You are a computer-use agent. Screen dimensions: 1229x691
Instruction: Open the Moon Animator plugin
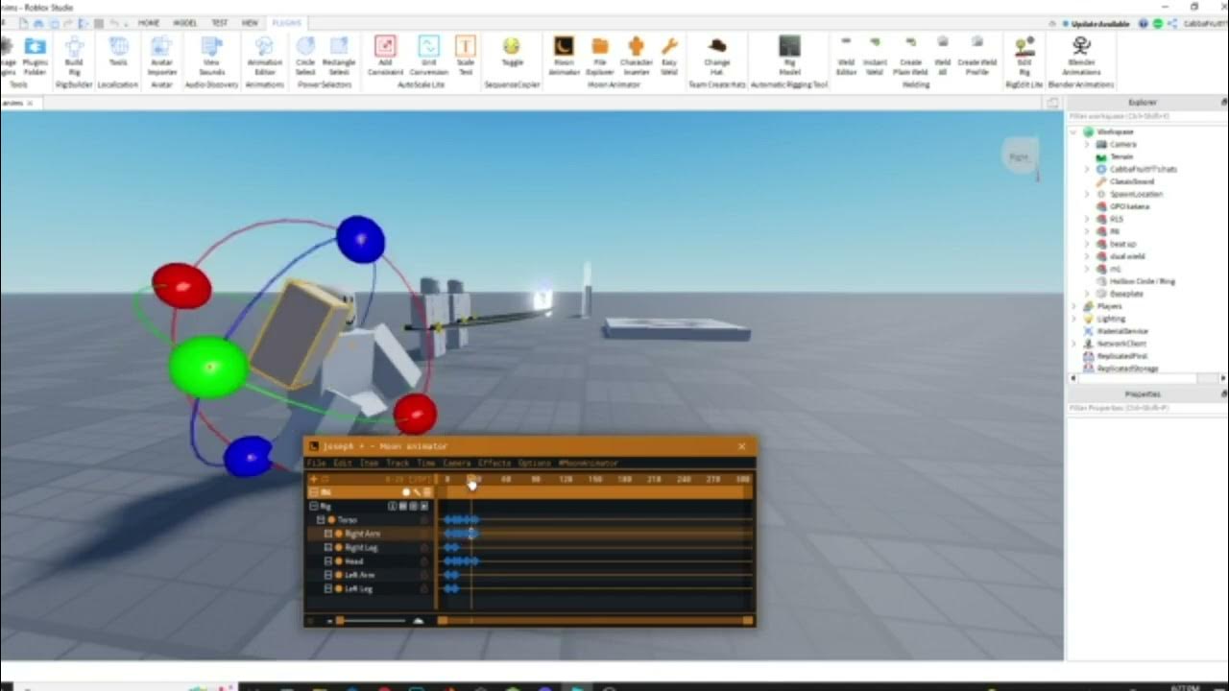click(564, 56)
